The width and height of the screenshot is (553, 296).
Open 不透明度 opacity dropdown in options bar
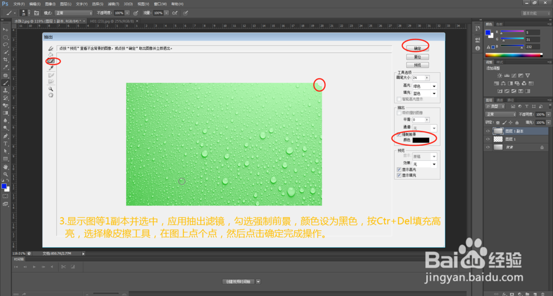[x=127, y=13]
